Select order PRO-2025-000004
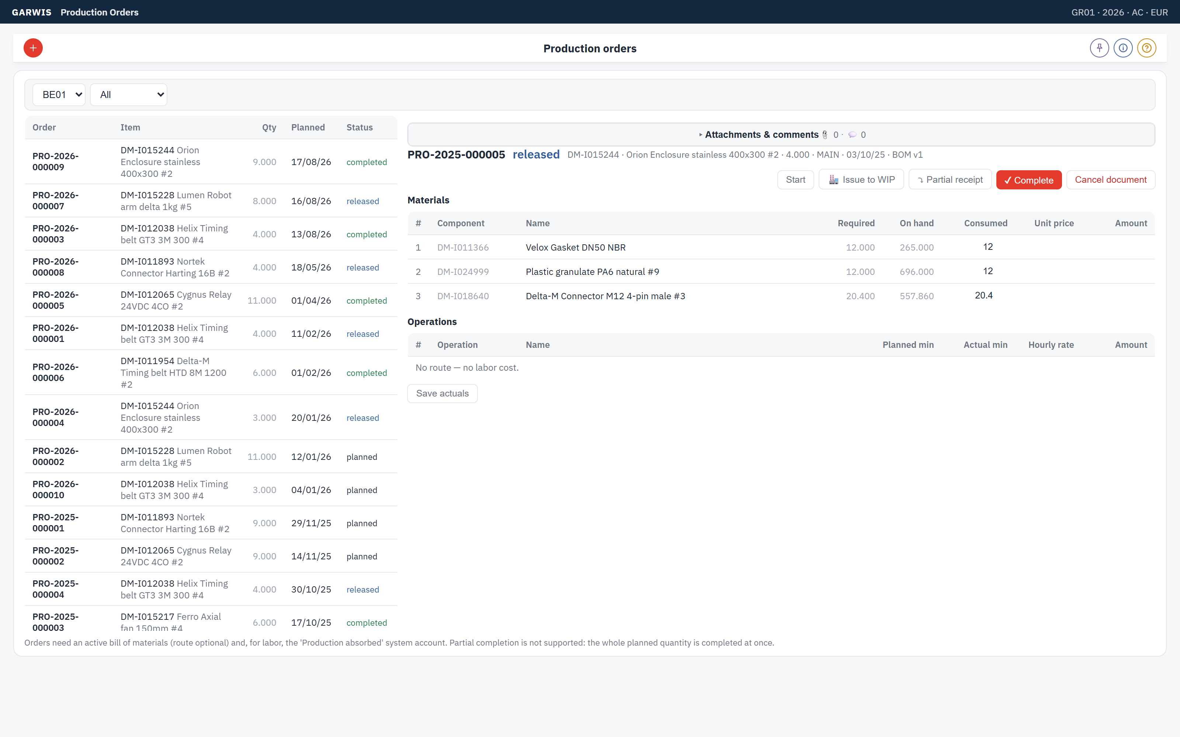 tap(211, 589)
